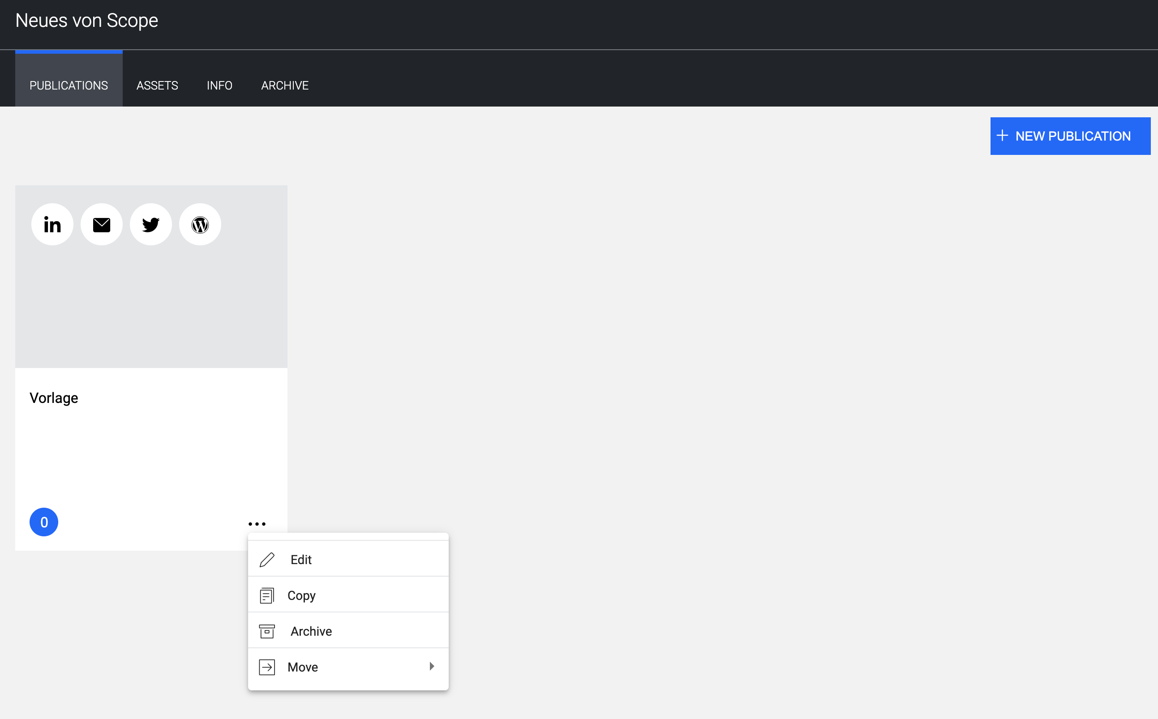The height and width of the screenshot is (719, 1158).
Task: Click the WordPress channel icon
Action: (200, 224)
